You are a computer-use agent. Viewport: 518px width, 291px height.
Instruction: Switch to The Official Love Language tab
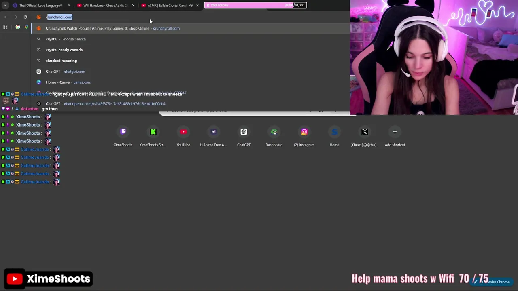click(40, 5)
